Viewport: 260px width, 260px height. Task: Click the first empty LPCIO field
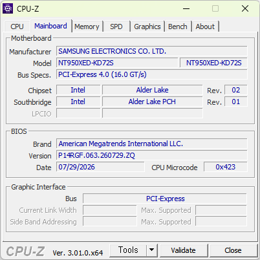pos(78,113)
